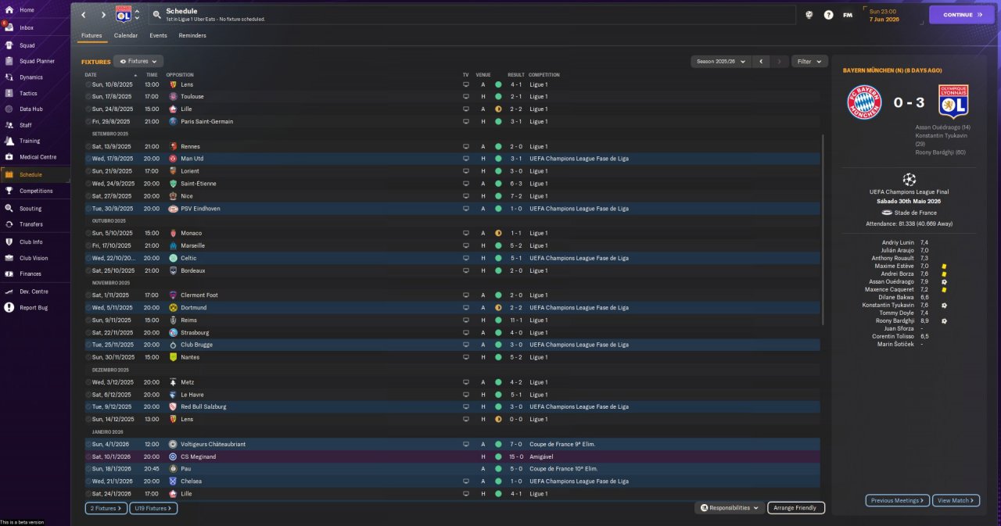Click the green result dot on Toulouse row
The width and height of the screenshot is (1001, 526).
click(497, 97)
